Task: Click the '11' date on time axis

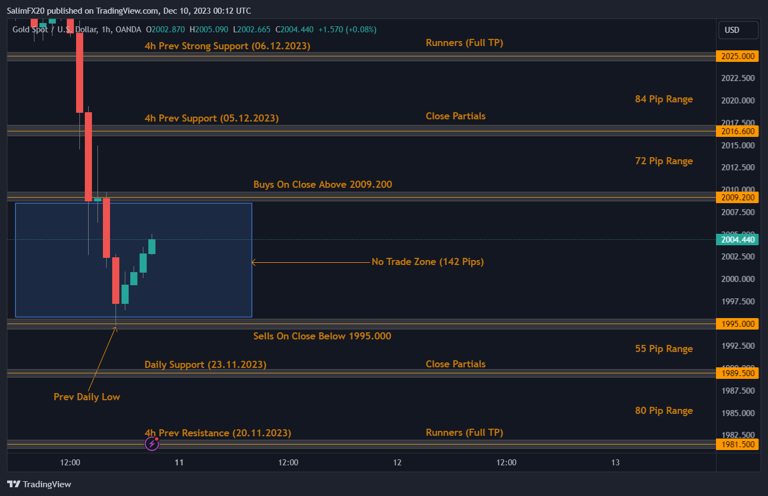Action: click(x=179, y=463)
